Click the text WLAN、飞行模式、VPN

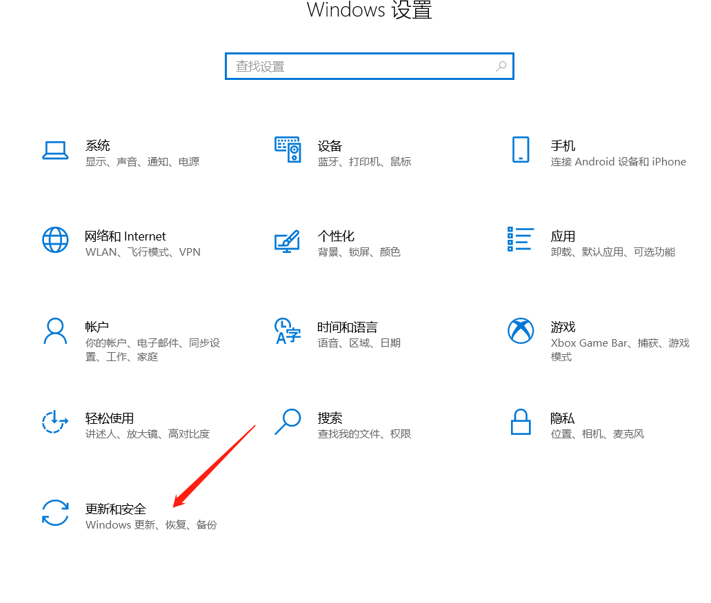tap(143, 252)
